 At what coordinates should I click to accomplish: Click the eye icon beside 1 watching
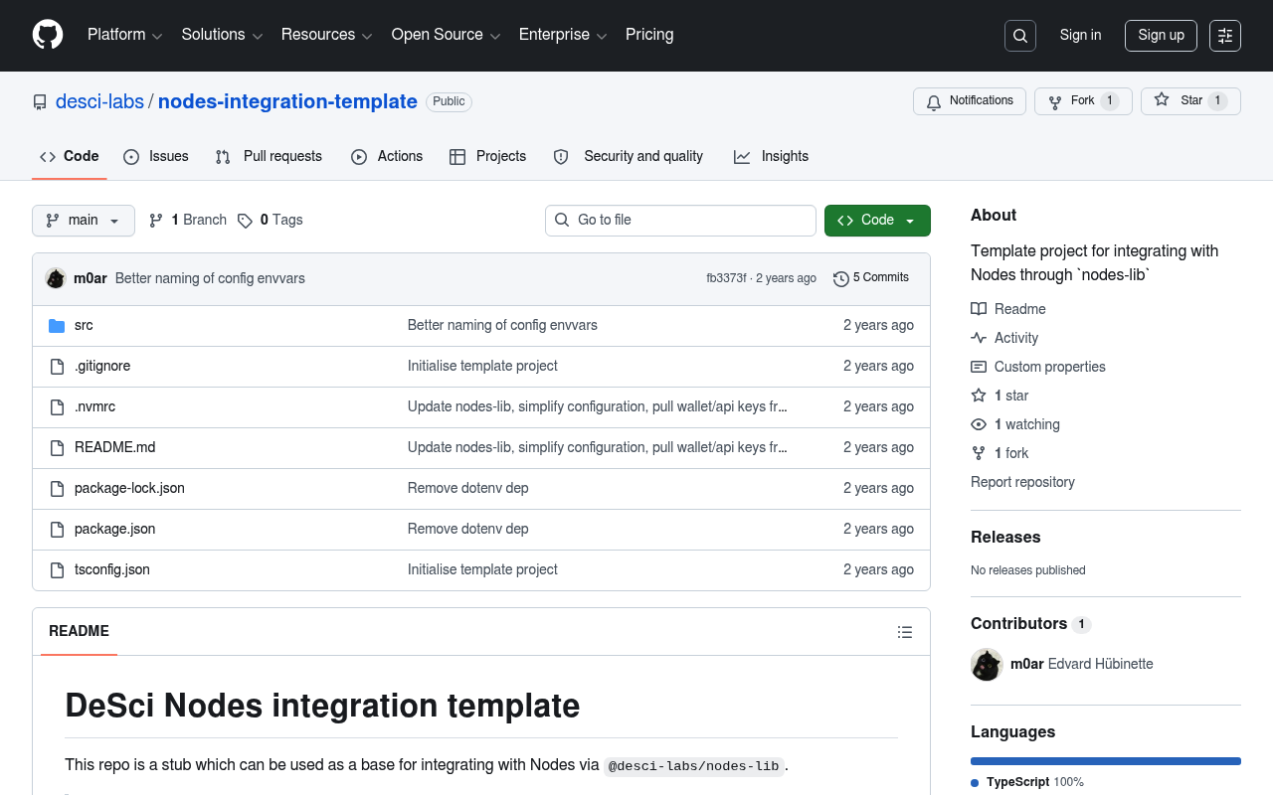click(x=979, y=424)
